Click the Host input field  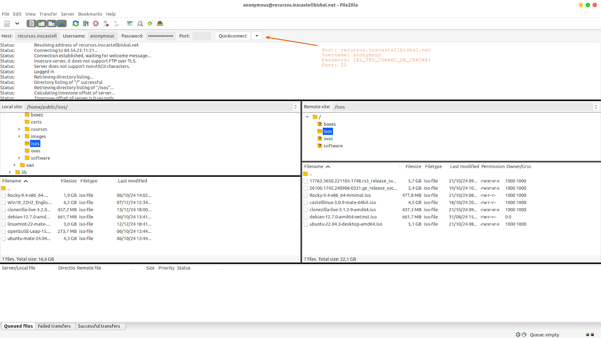click(x=37, y=36)
